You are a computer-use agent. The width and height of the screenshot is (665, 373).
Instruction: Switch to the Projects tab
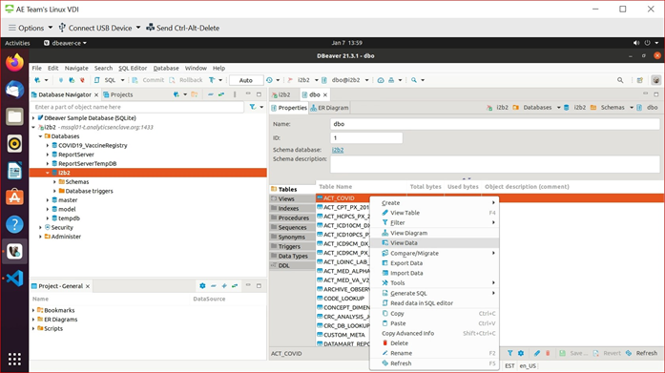pyautogui.click(x=118, y=94)
